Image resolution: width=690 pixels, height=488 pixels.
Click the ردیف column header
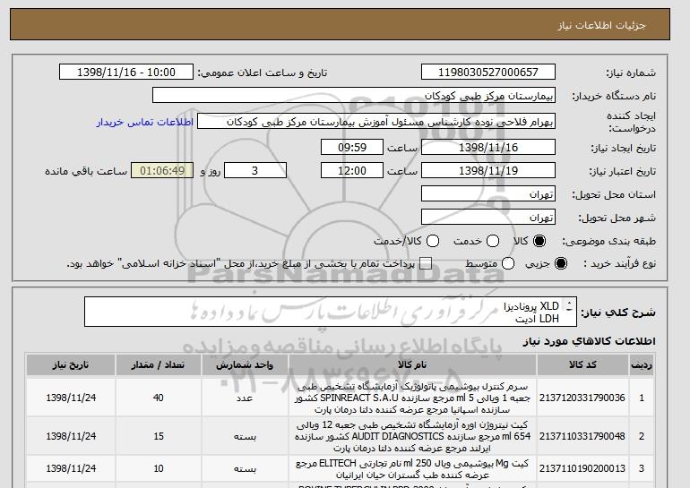(x=641, y=365)
